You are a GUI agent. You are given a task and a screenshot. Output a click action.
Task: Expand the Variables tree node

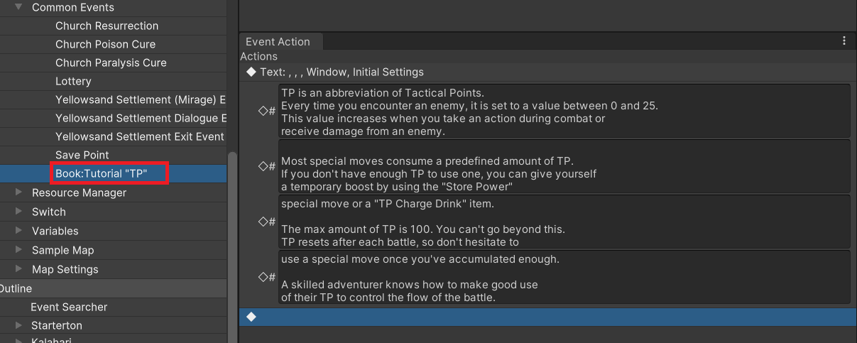click(x=19, y=231)
